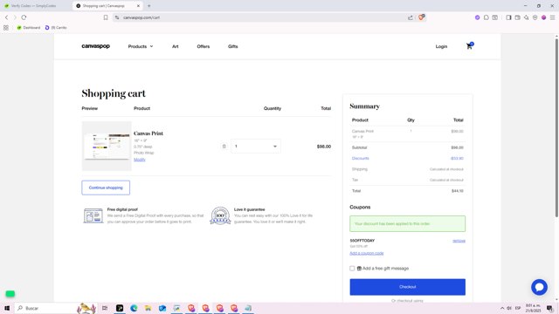This screenshot has height=314, width=559.
Task: Open Outlook from taskbar
Action: coord(162,308)
